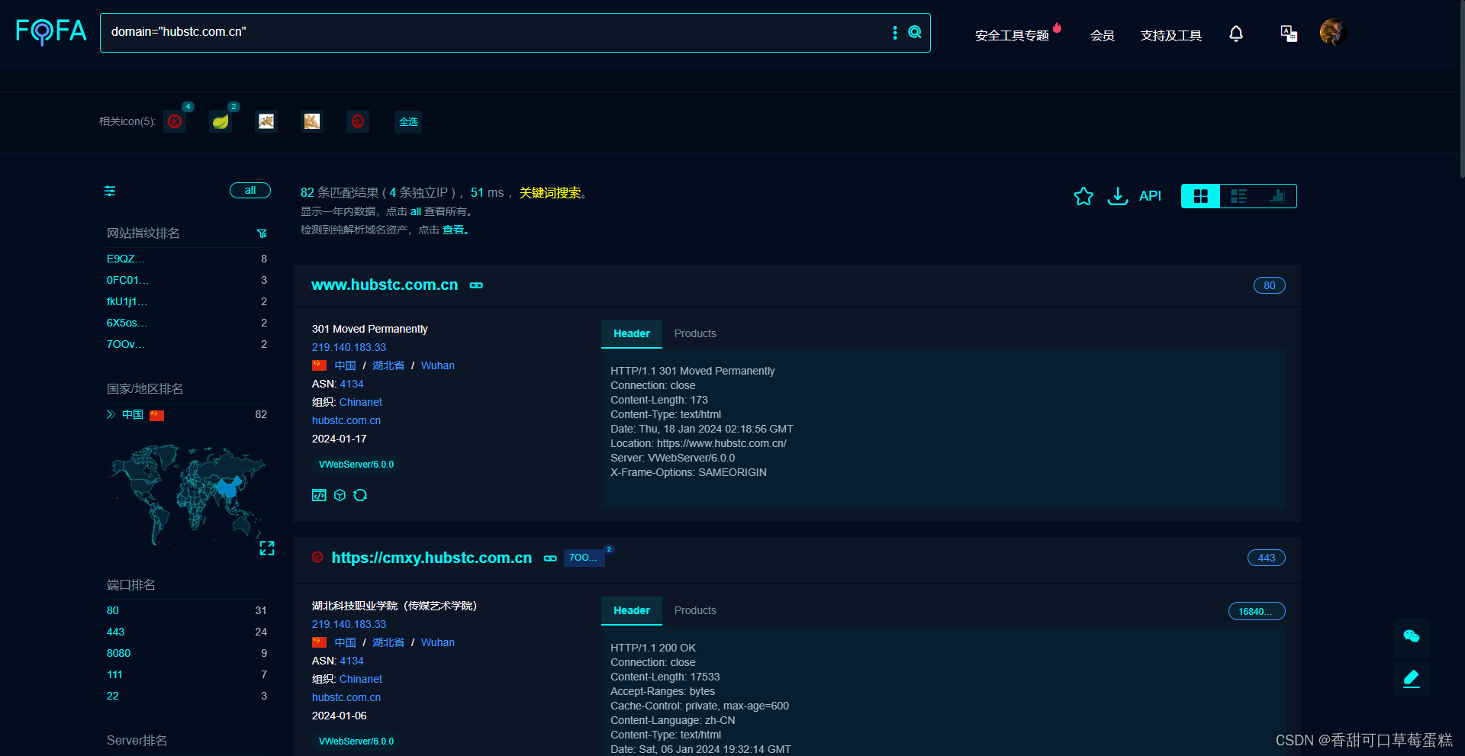This screenshot has width=1465, height=756.
Task: Select the third related icon thumbnail
Action: (266, 121)
